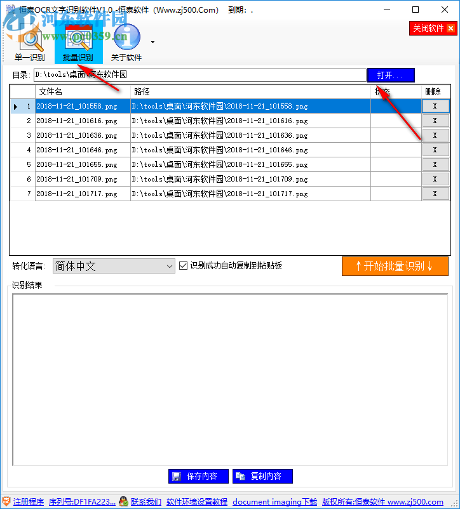Click the white X icon in 关闭软件
The image size is (460, 509).
(450, 28)
